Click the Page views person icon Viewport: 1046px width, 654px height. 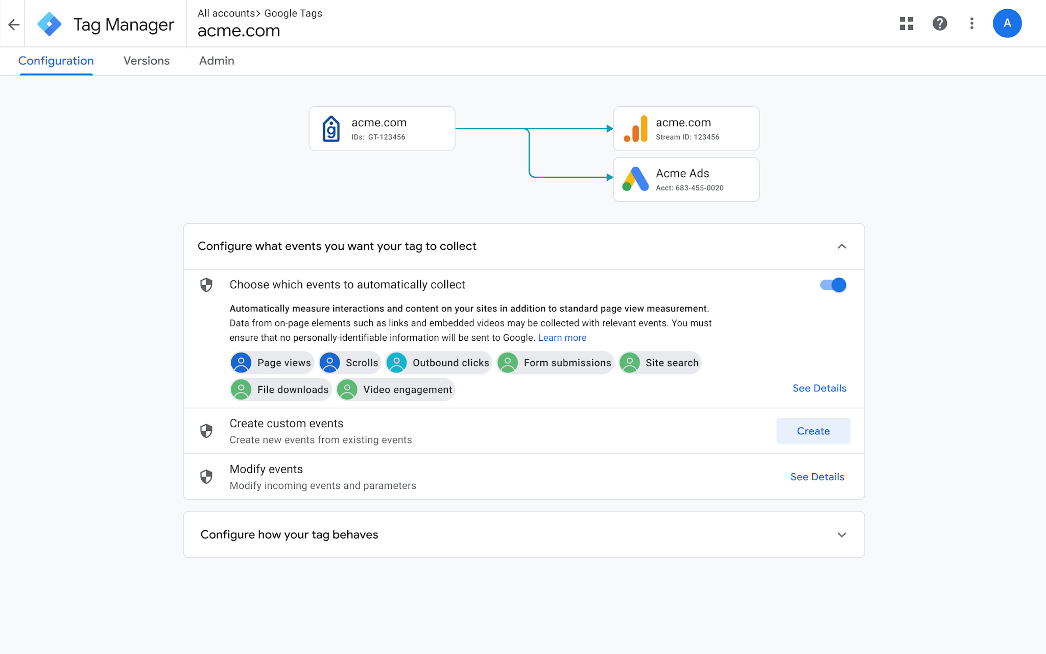click(x=241, y=363)
